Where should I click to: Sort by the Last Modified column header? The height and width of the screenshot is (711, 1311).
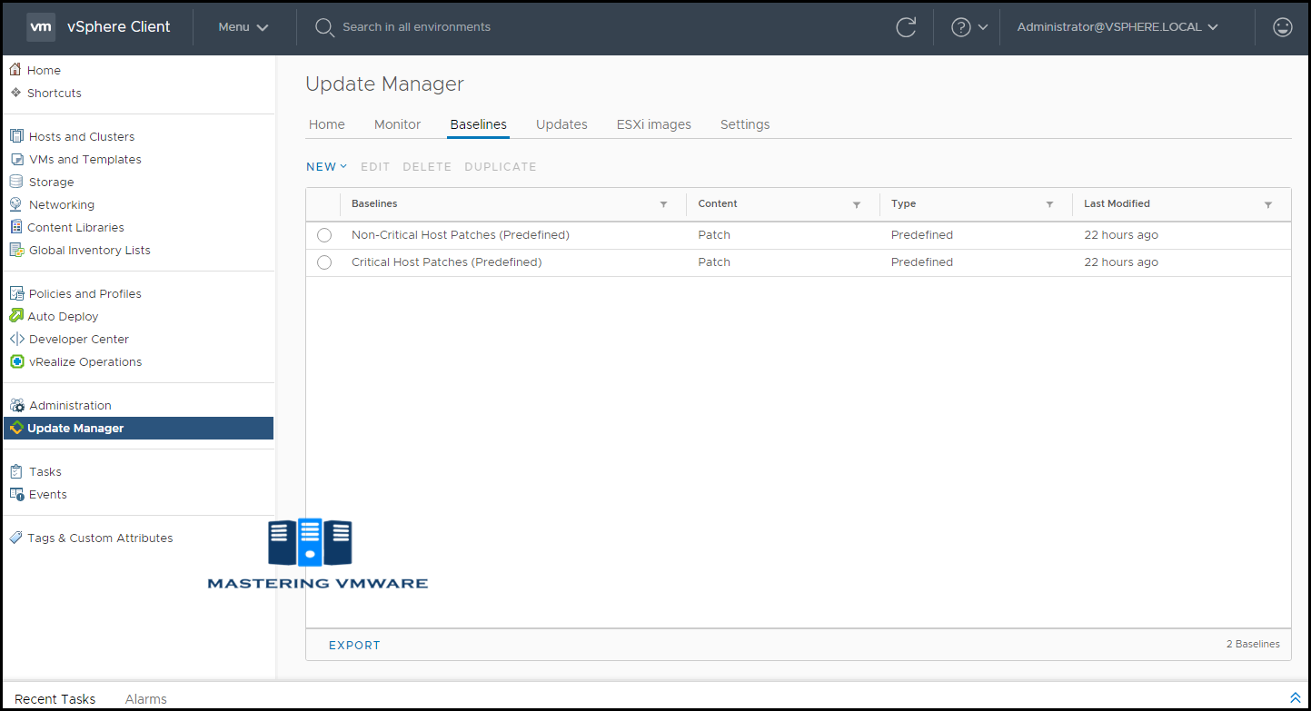pyautogui.click(x=1117, y=204)
